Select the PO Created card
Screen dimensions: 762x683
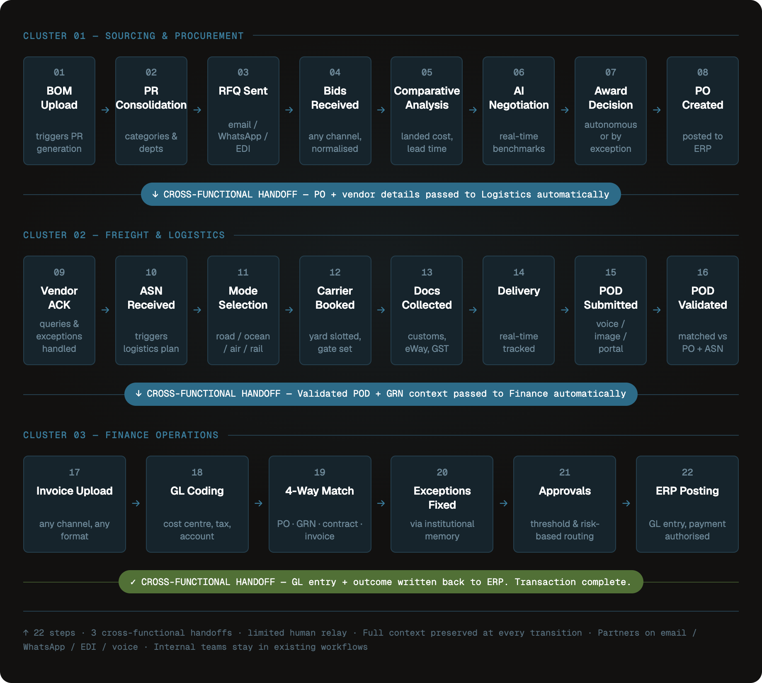703,111
